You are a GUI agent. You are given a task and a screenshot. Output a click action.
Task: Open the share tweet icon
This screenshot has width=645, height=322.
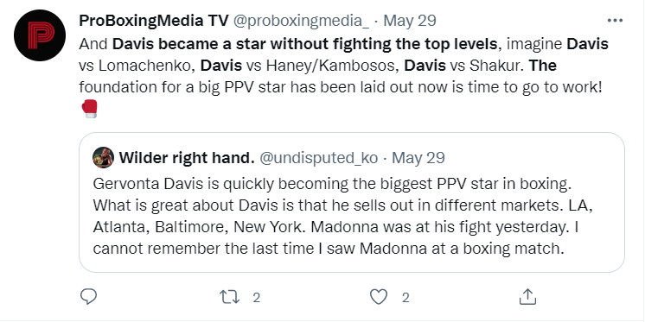[527, 297]
